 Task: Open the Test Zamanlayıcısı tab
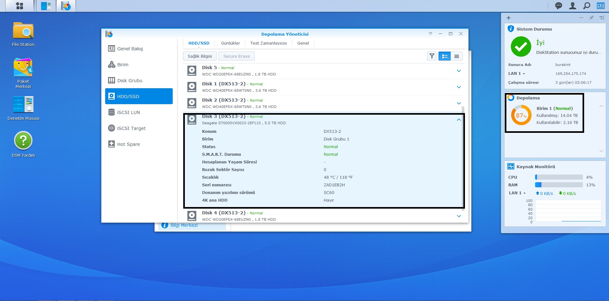268,43
